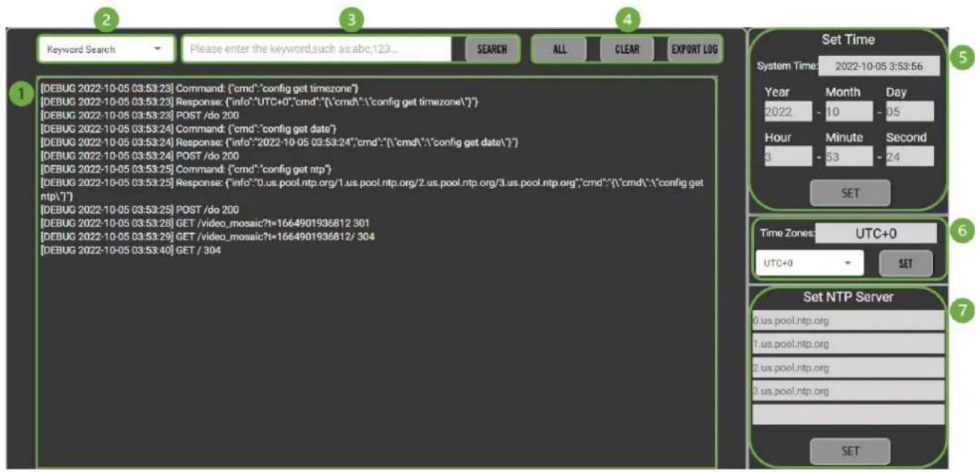Image resolution: width=980 pixels, height=472 pixels.
Task: Click the Time Zones UTC+0 display field
Action: [876, 233]
